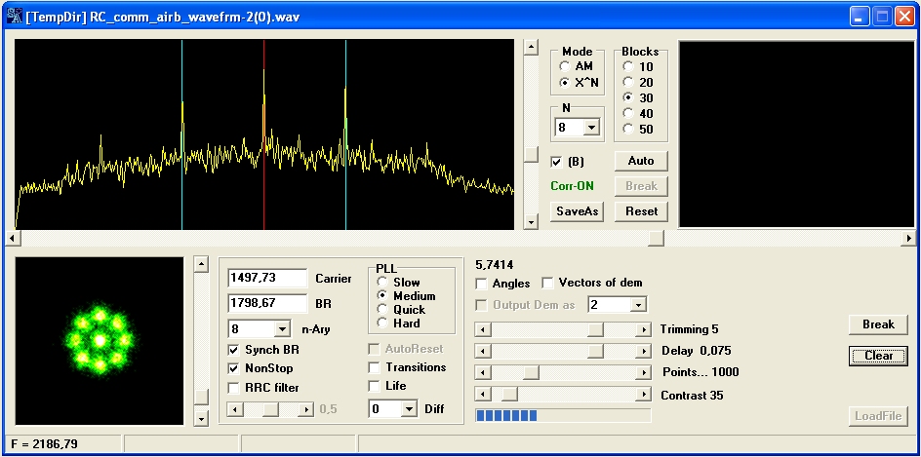Expand the n-Ary dropdown list
Screen dimensions: 921x457
tap(283, 330)
